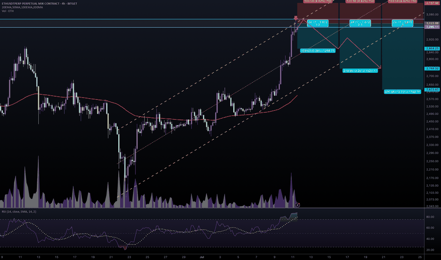Select the ETHUSDTPERP Perpetual Mix Contract title
This screenshot has width=441, height=260.
coord(39,4)
